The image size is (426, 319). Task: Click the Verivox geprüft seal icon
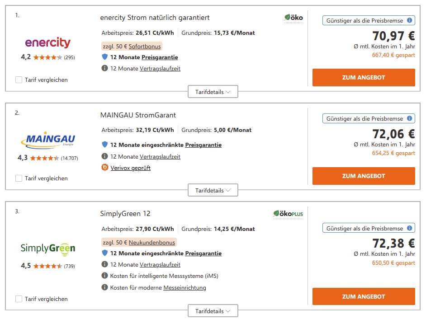point(104,168)
